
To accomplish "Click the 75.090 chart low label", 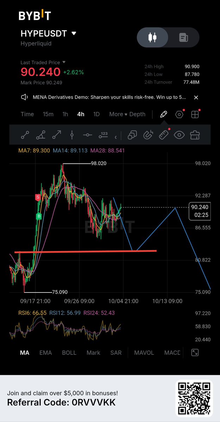I will click(60, 292).
